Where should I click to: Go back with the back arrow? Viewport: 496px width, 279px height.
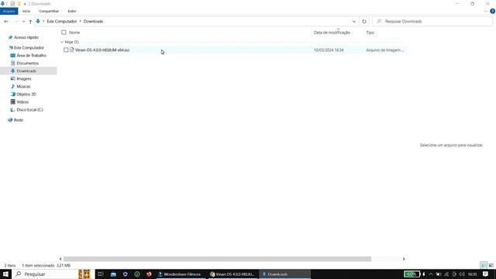pyautogui.click(x=6, y=22)
